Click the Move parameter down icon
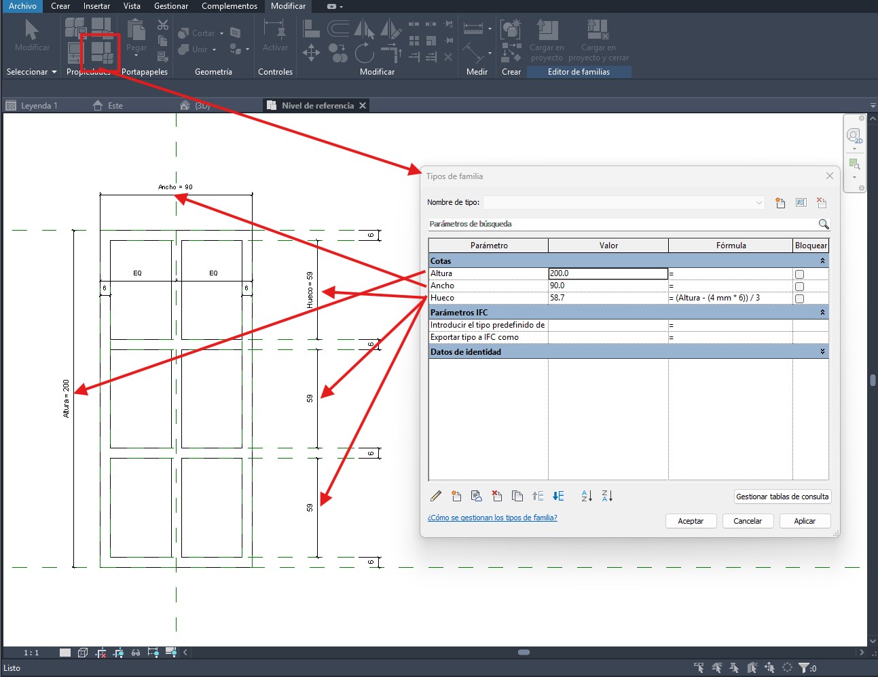Screen dimensions: 878x677 click(558, 497)
